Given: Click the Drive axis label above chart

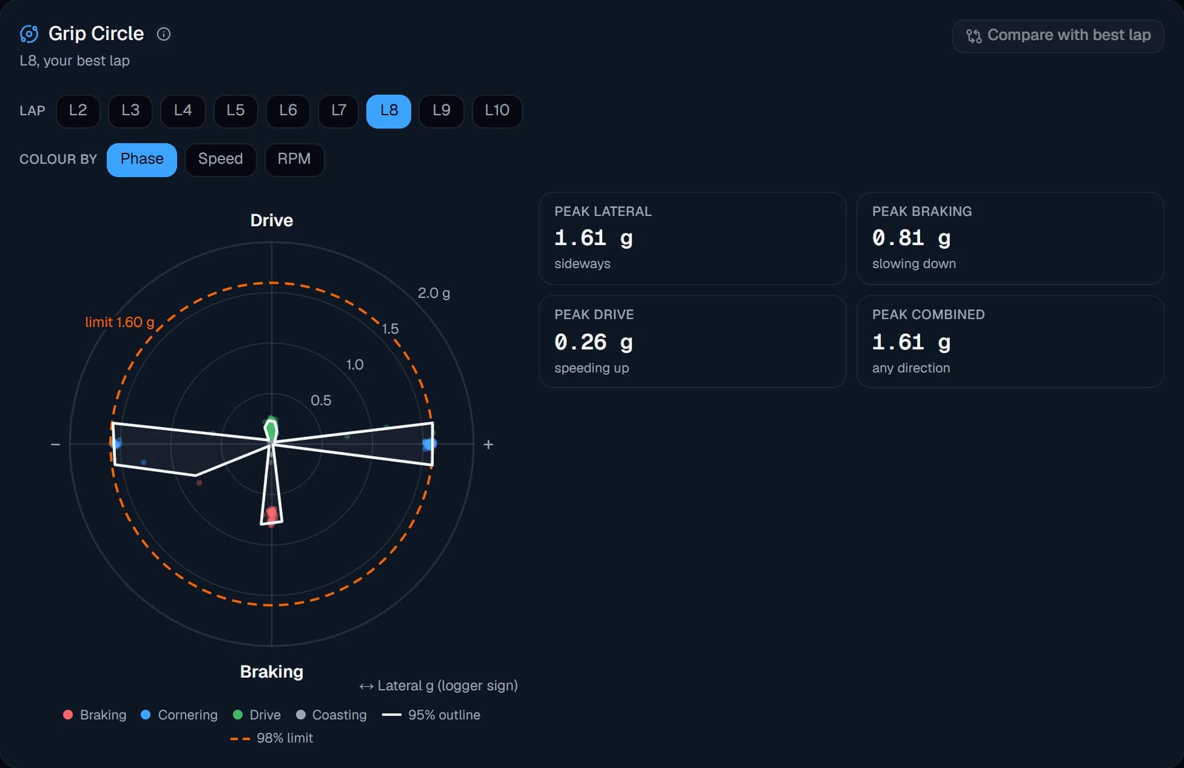Looking at the screenshot, I should tap(272, 220).
